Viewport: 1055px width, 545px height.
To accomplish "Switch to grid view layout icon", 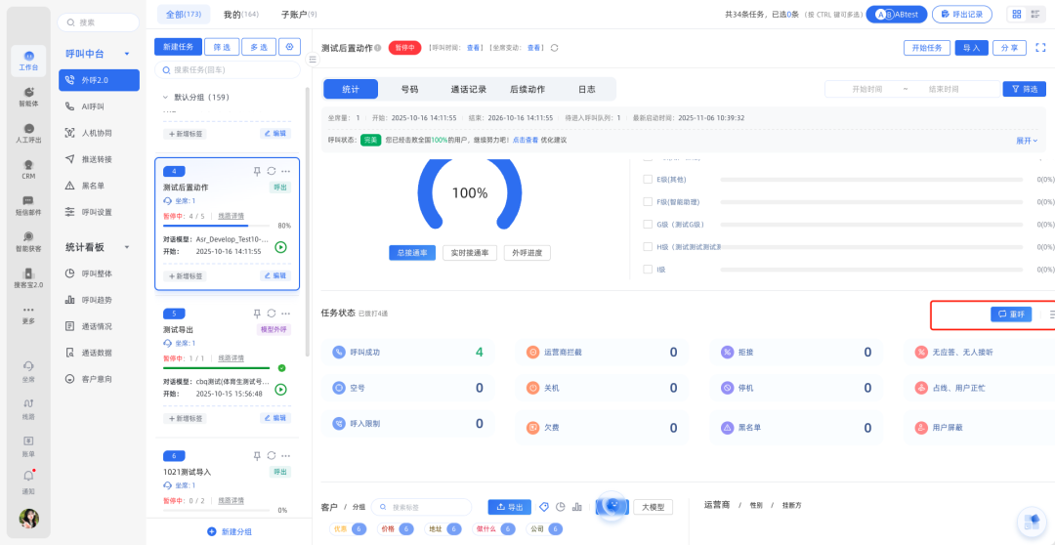I will click(x=1017, y=15).
